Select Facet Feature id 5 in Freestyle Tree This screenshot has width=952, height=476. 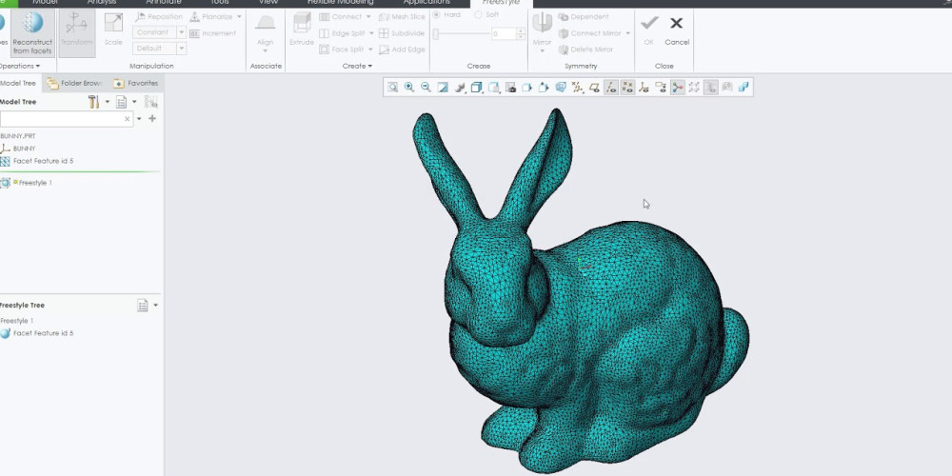37,333
